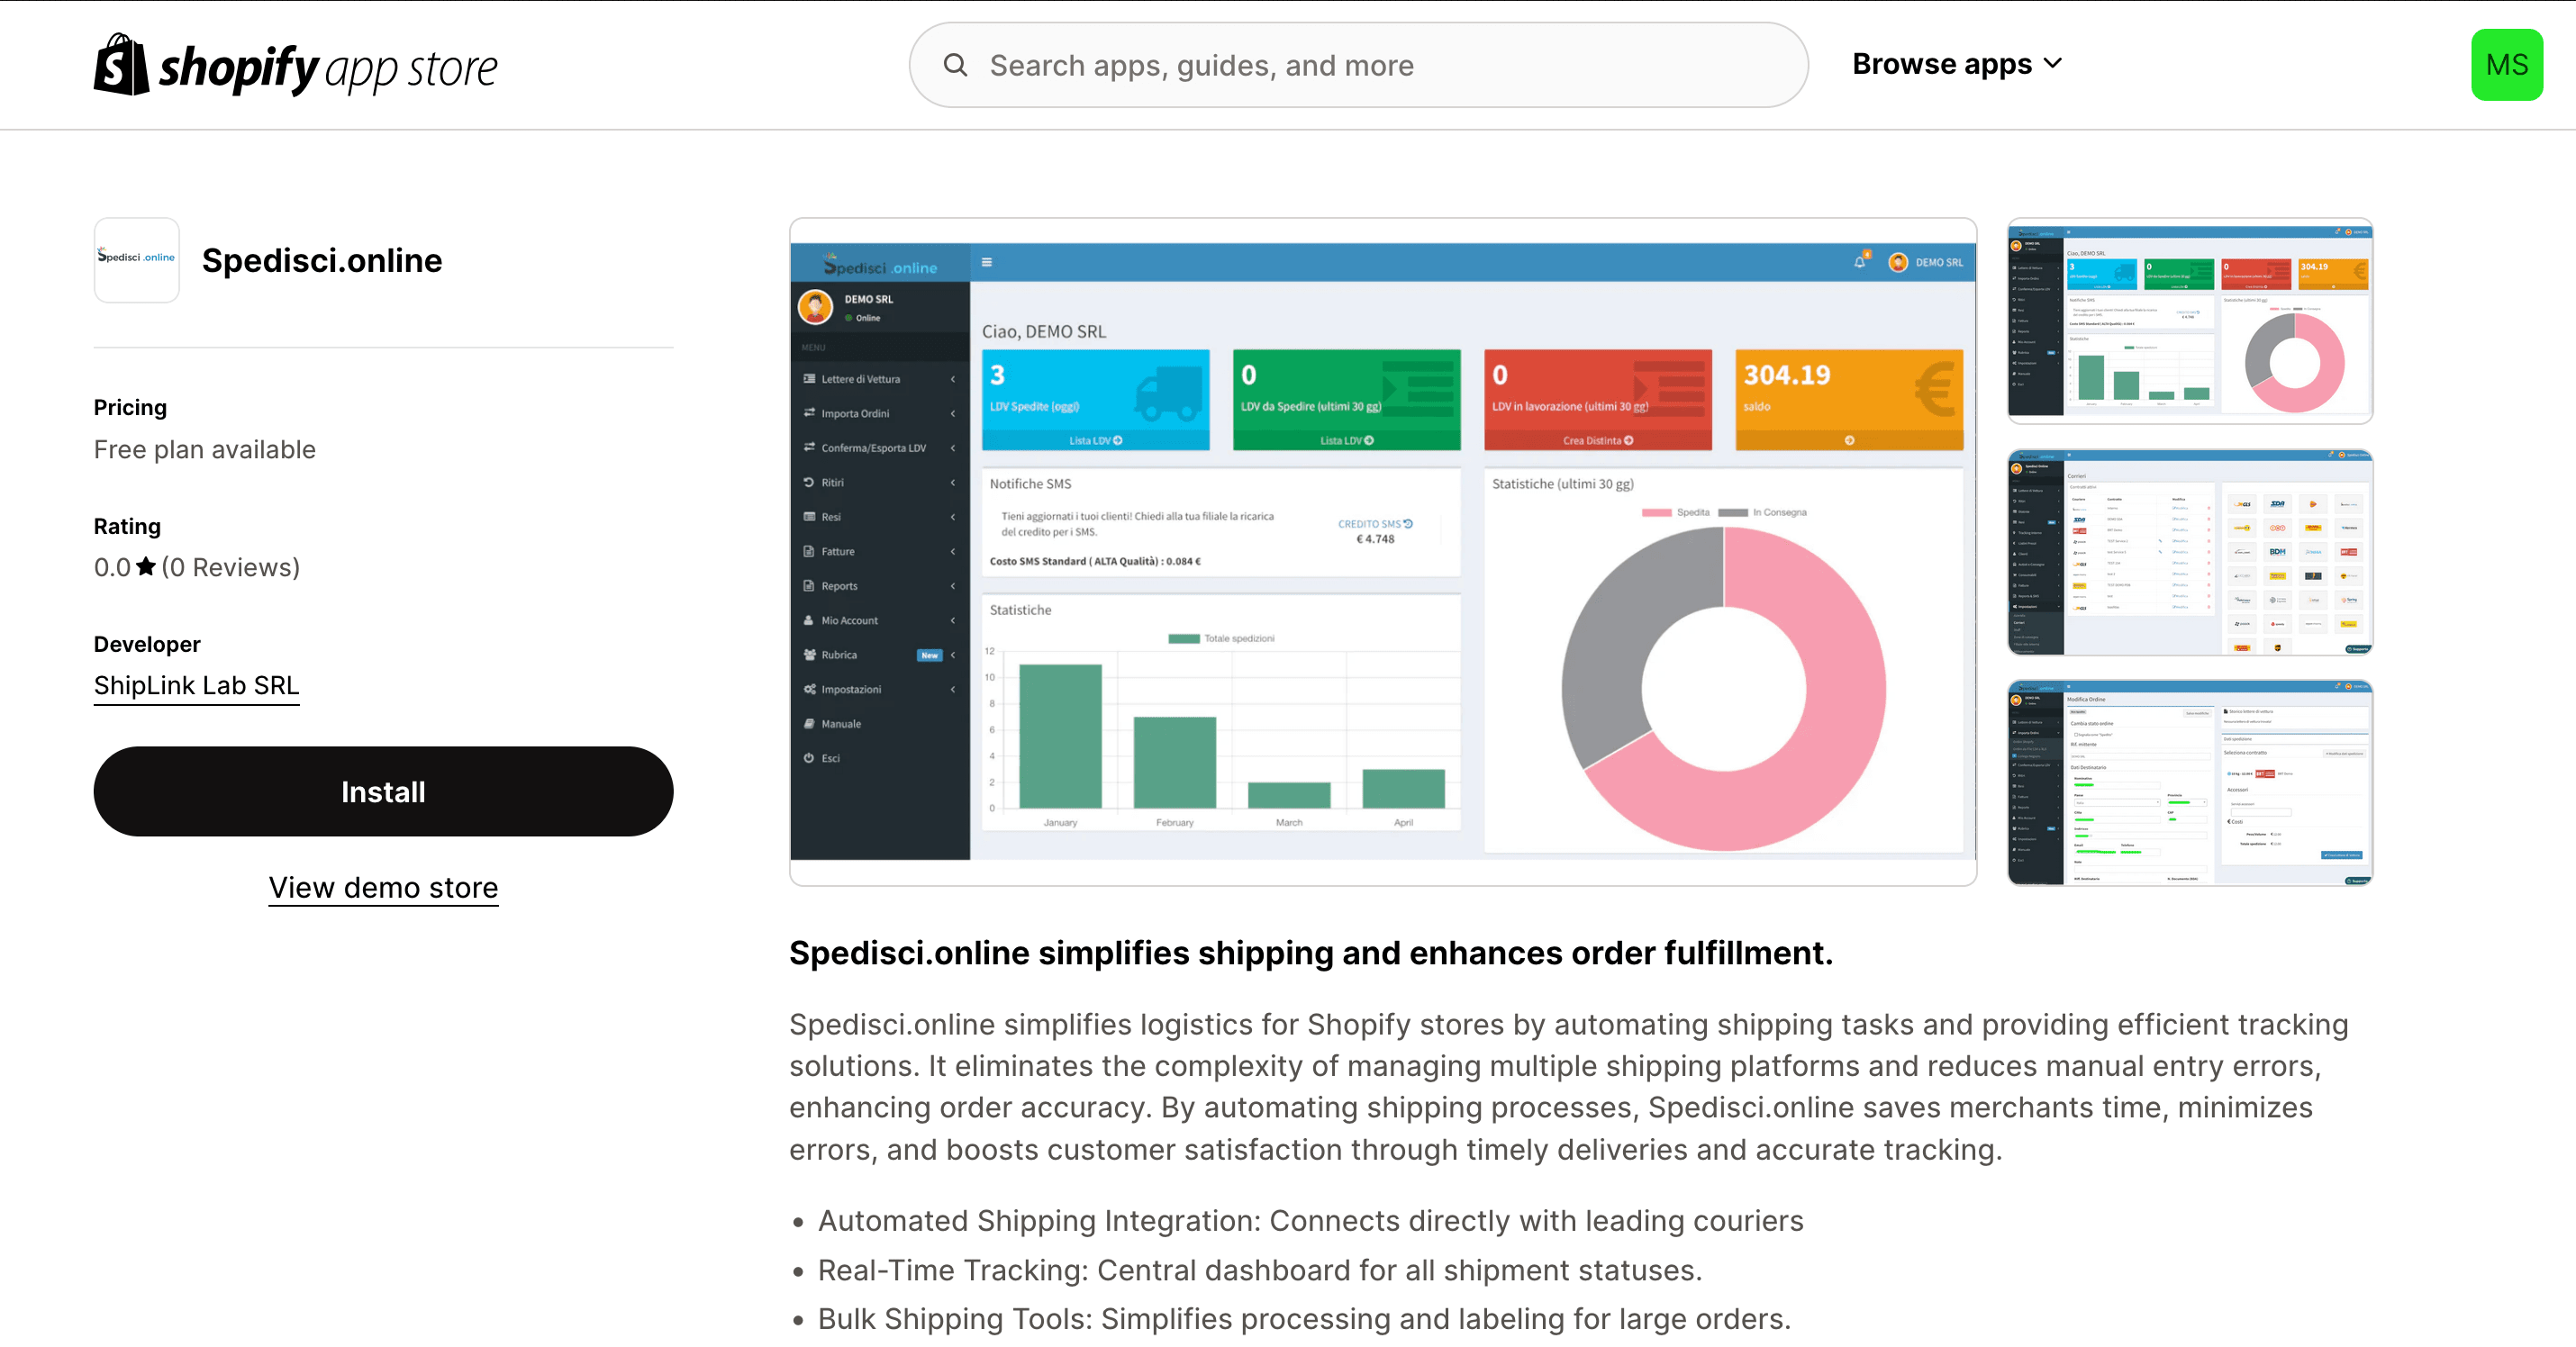Screen dimensions: 2576x1347
Task: Click the Spedisci.online app title
Action: coord(322,260)
